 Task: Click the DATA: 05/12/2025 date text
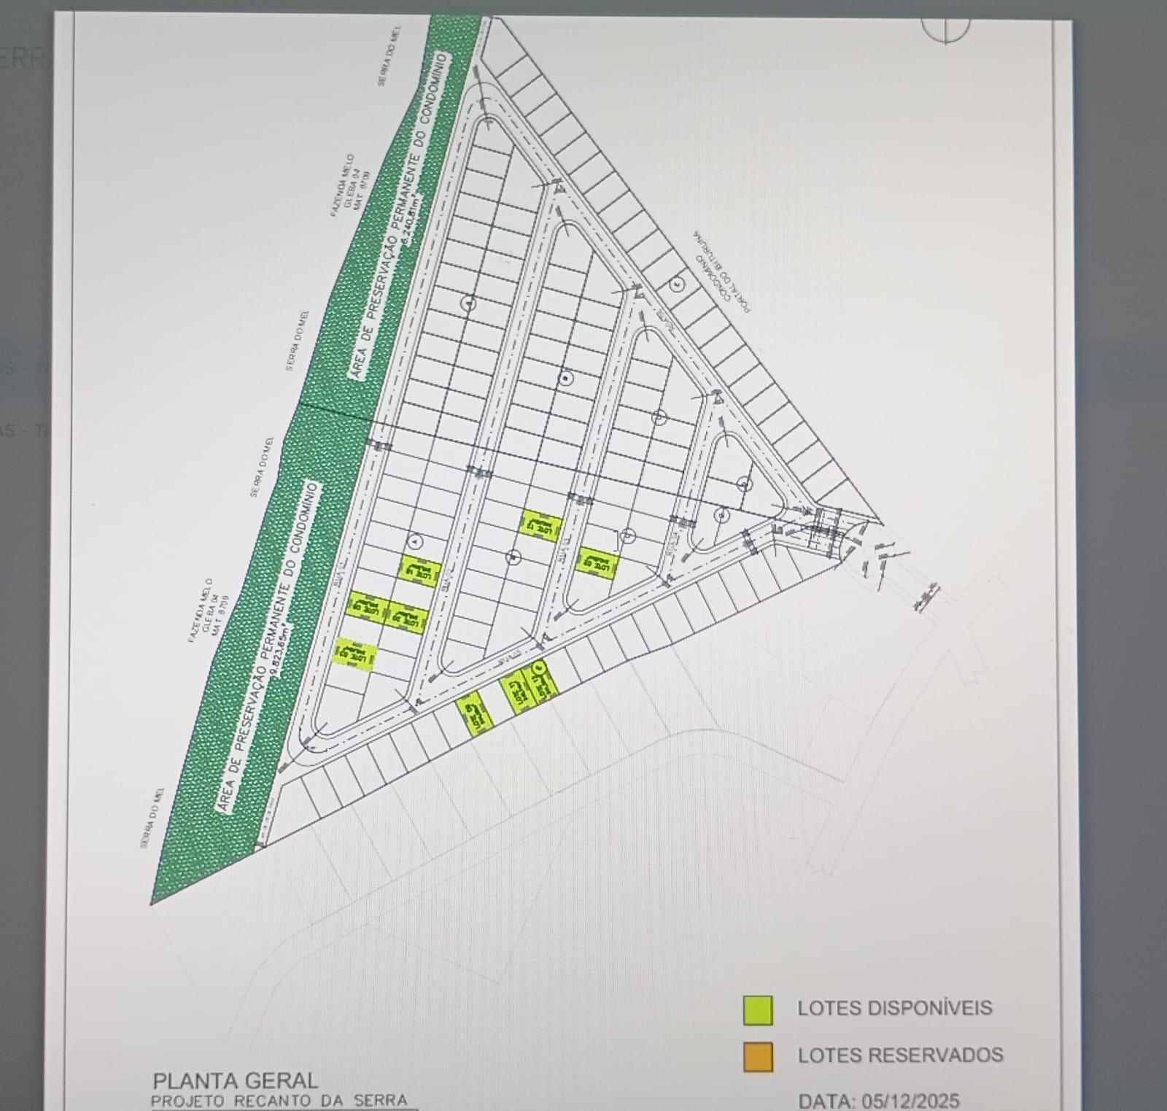click(879, 1100)
